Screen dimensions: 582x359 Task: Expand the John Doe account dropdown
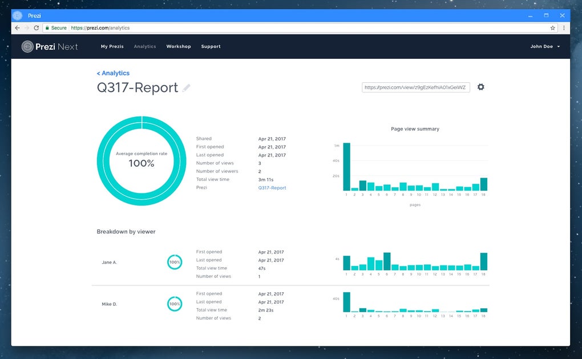coord(545,46)
